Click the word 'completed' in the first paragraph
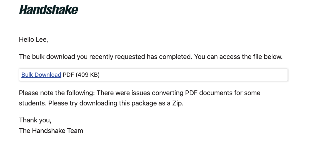Image resolution: width=330 pixels, height=158 pixels. coord(176,57)
